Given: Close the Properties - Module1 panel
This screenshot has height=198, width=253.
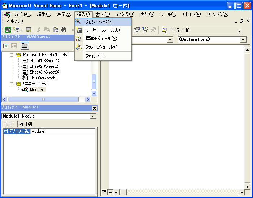Looking at the screenshot, I should [95, 108].
